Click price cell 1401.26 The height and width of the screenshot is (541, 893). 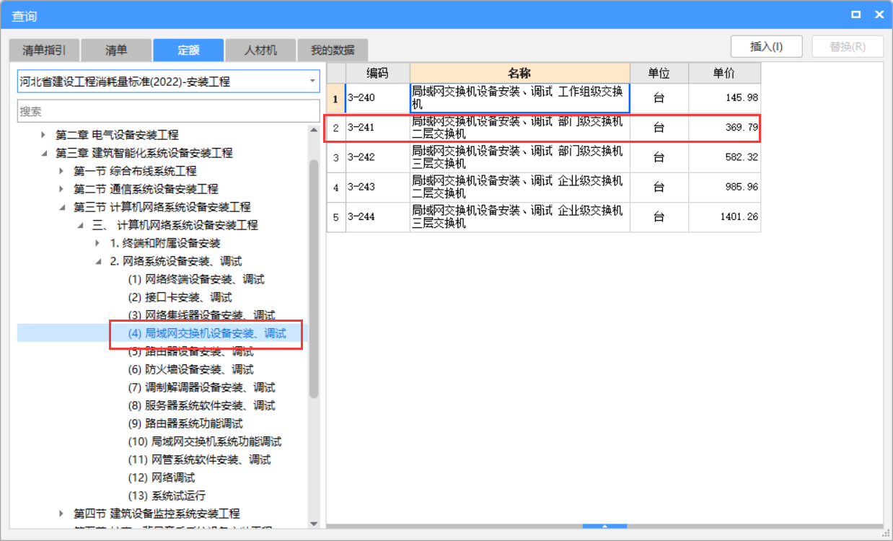pos(724,217)
